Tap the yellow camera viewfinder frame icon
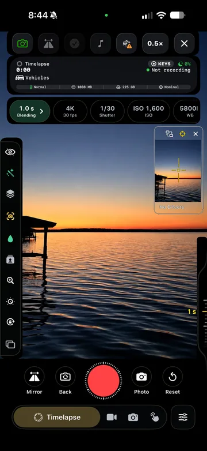207x451 pixels. (x=10, y=216)
